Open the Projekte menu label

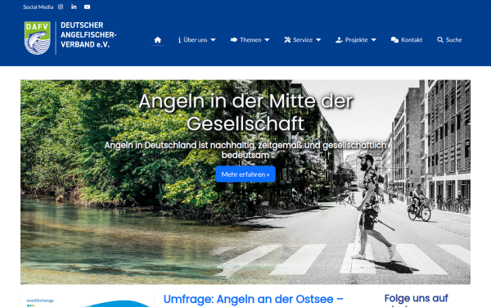tap(356, 40)
